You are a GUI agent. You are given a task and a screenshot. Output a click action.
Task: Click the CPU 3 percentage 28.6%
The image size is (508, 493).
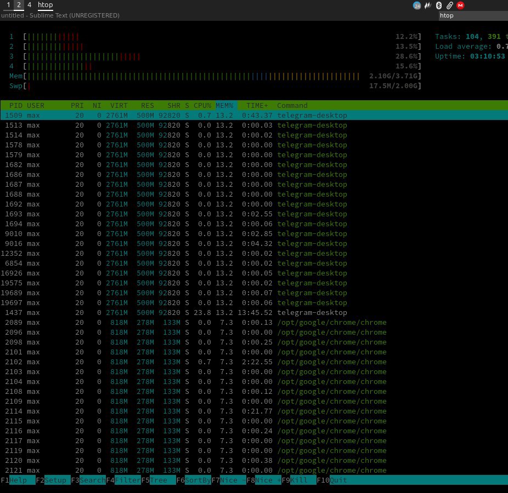click(407, 56)
